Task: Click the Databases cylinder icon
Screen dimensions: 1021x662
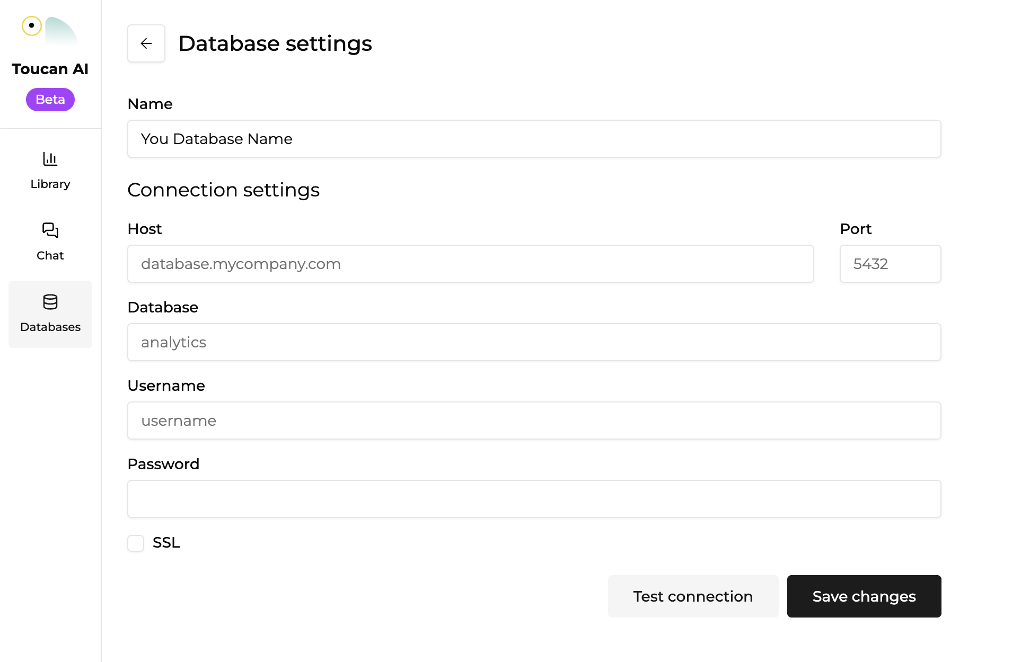Action: coord(50,302)
